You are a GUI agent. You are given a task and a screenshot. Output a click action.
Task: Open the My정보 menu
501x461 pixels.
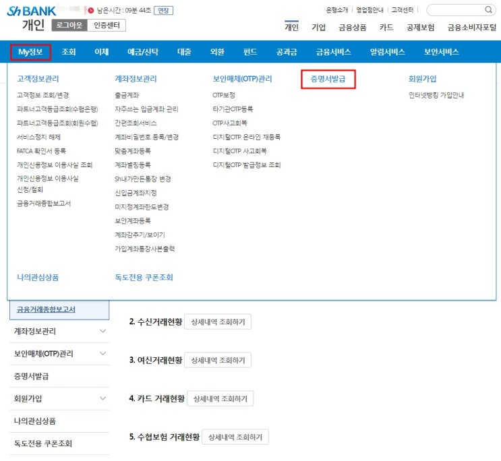point(30,52)
